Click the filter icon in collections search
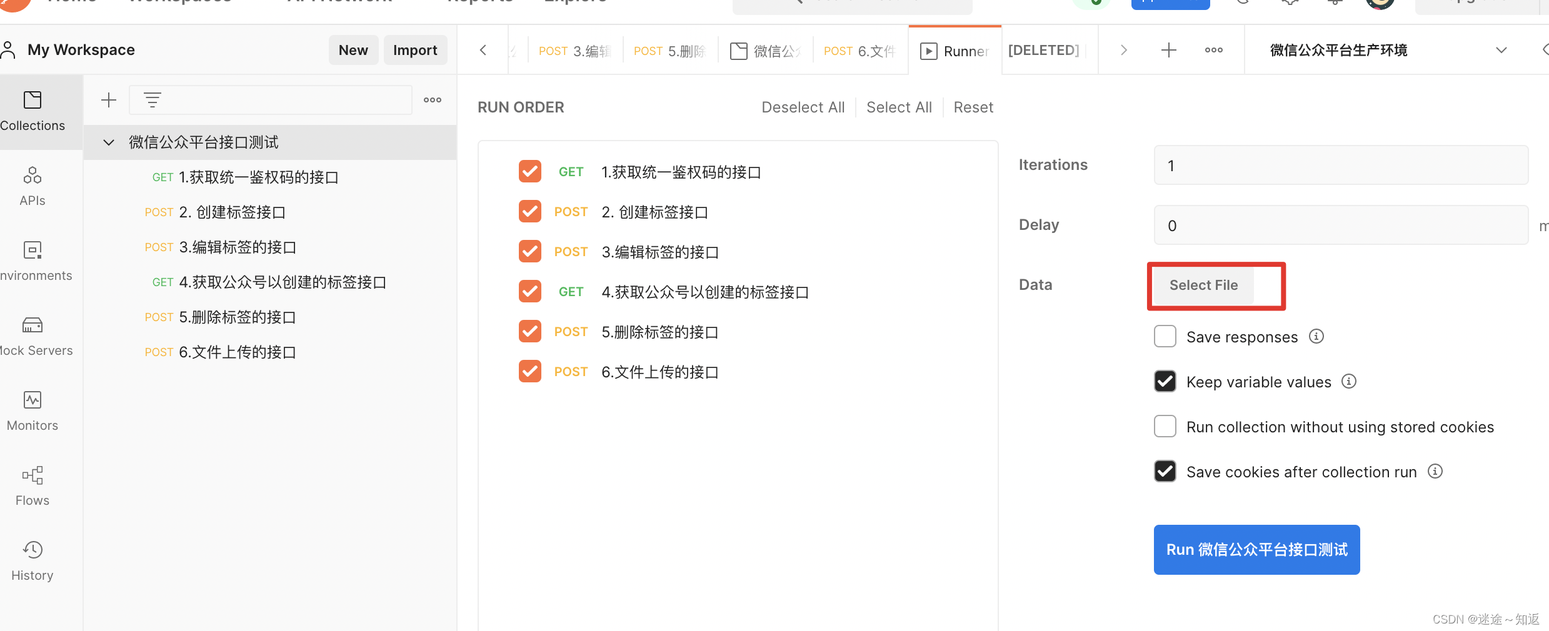This screenshot has height=631, width=1549. click(x=153, y=100)
